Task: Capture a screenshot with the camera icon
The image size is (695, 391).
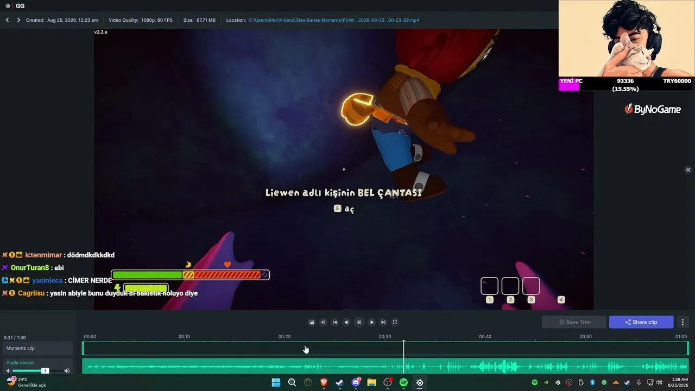Action: 312,322
